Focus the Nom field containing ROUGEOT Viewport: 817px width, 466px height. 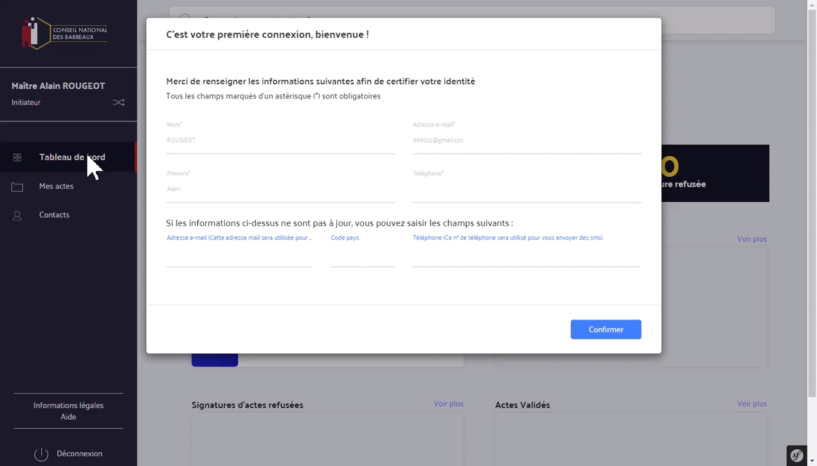pyautogui.click(x=280, y=141)
